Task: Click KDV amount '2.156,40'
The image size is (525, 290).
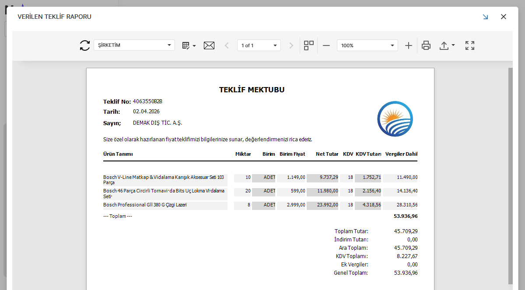Action: coord(372,191)
